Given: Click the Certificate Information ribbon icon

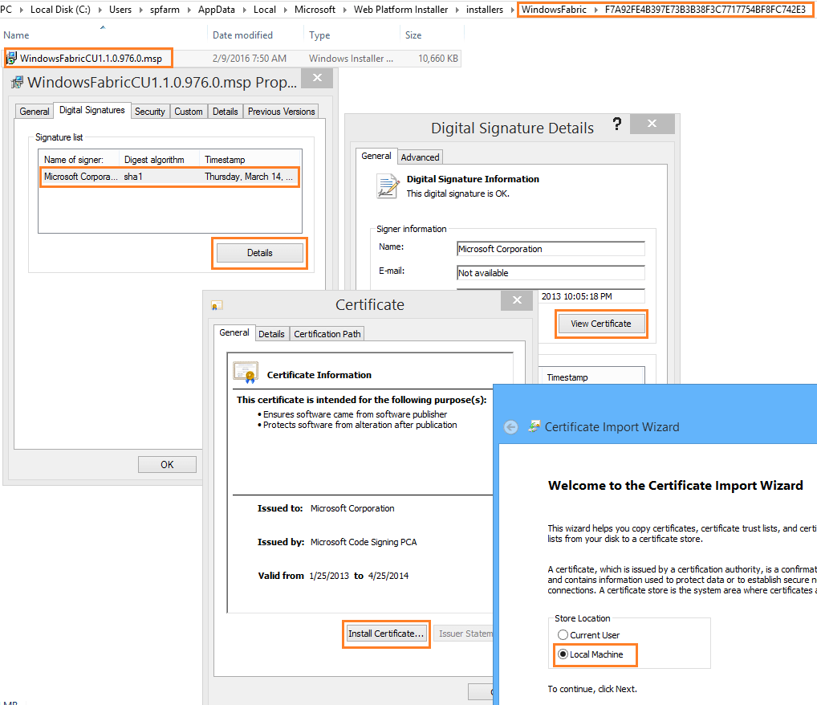Looking at the screenshot, I should point(246,373).
